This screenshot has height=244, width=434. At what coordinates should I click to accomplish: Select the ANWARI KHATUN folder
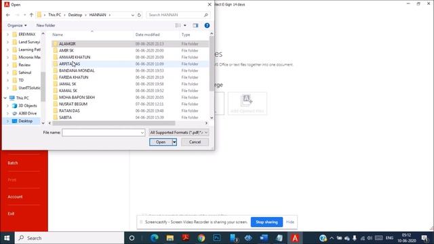point(130,57)
